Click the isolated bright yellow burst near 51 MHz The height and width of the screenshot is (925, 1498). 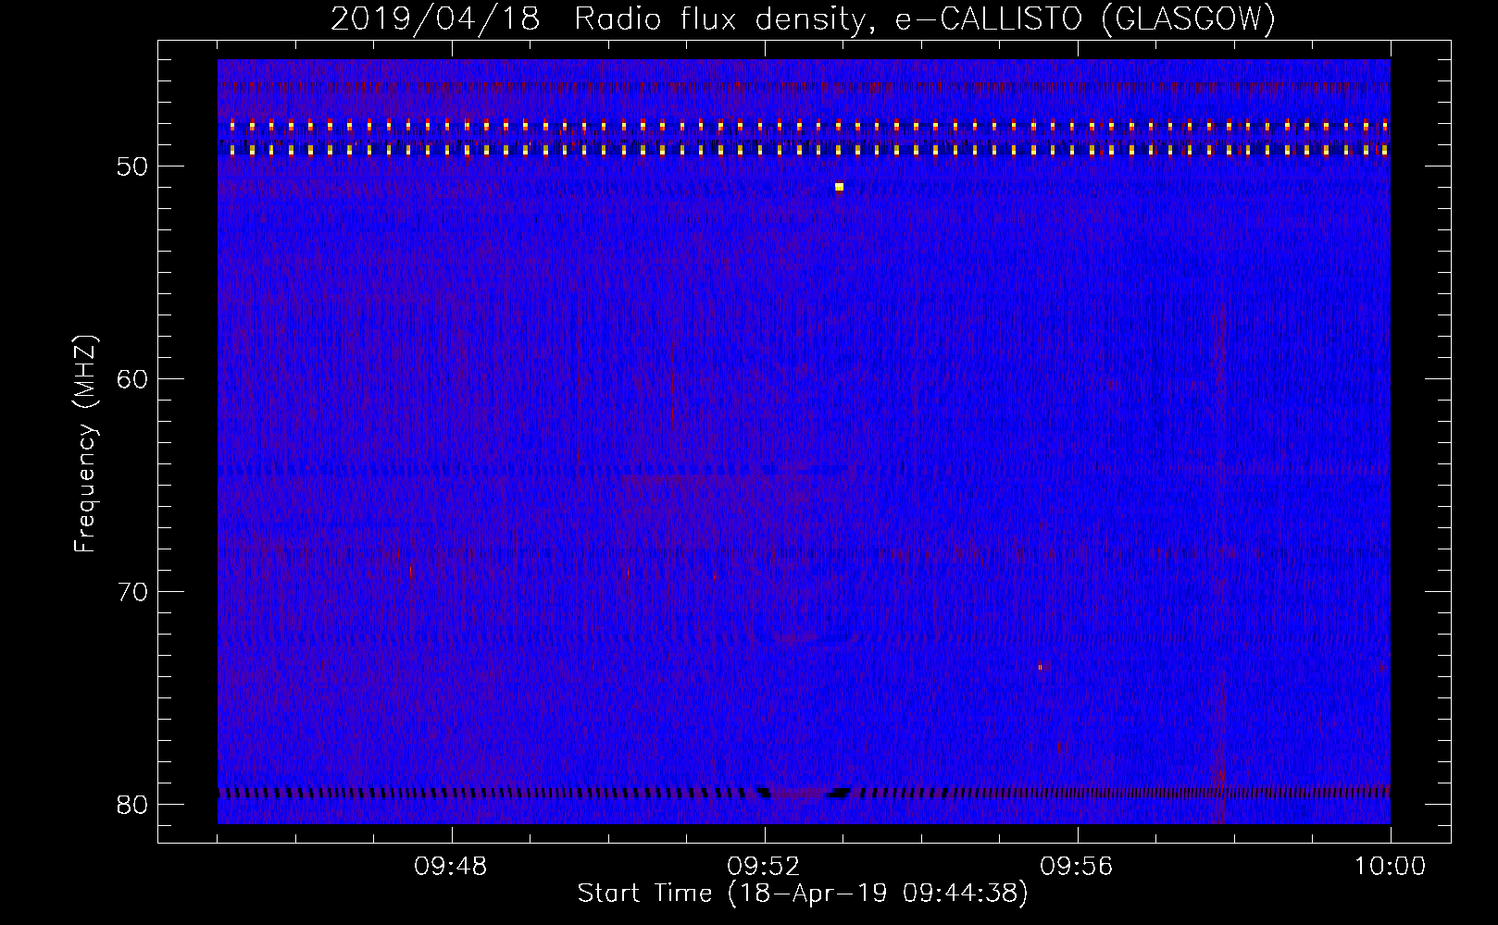[x=839, y=187]
